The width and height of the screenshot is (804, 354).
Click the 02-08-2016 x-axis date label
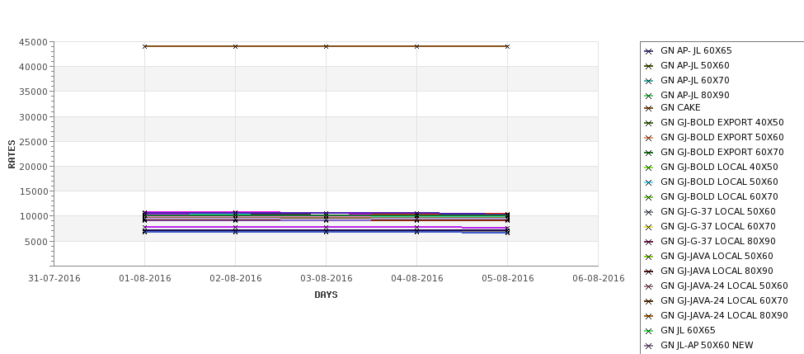235,279
